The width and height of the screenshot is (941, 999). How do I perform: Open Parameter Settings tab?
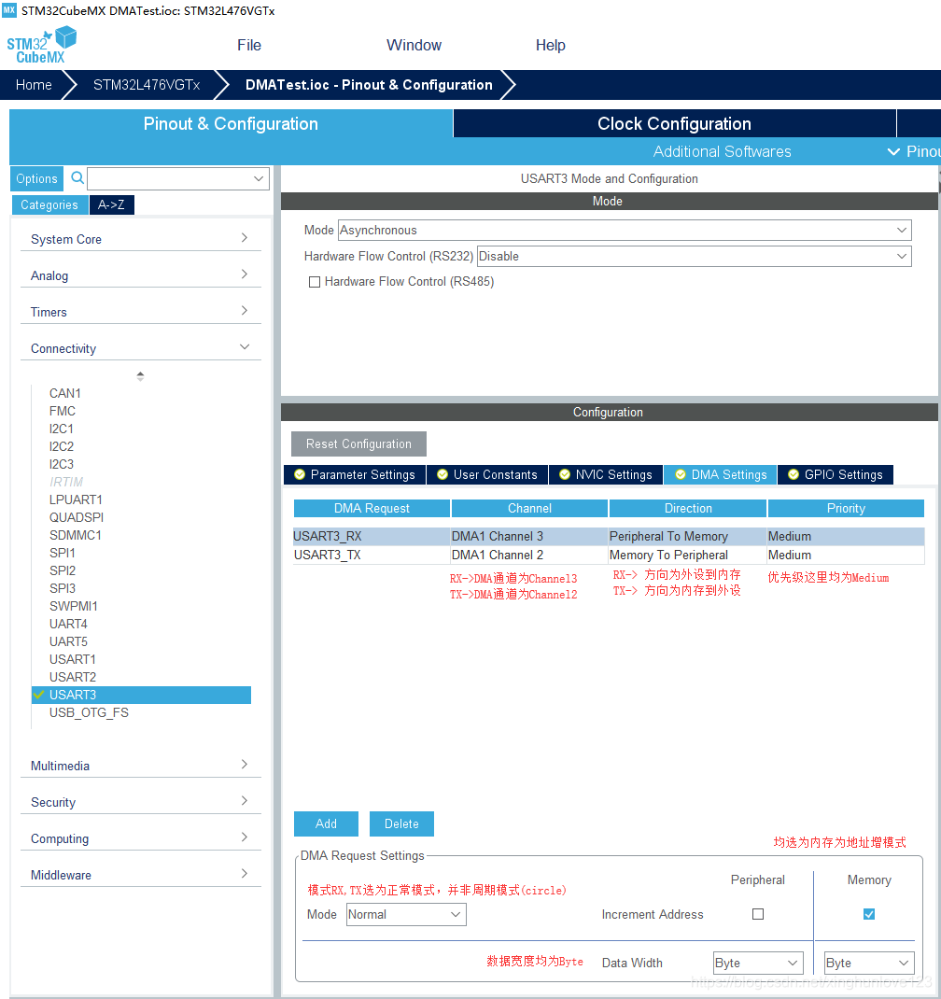(355, 474)
